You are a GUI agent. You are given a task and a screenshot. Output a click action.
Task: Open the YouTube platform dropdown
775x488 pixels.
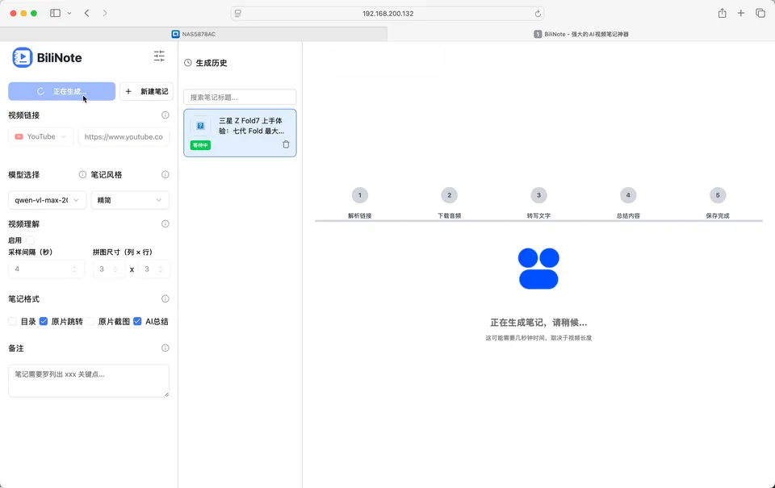(x=41, y=137)
